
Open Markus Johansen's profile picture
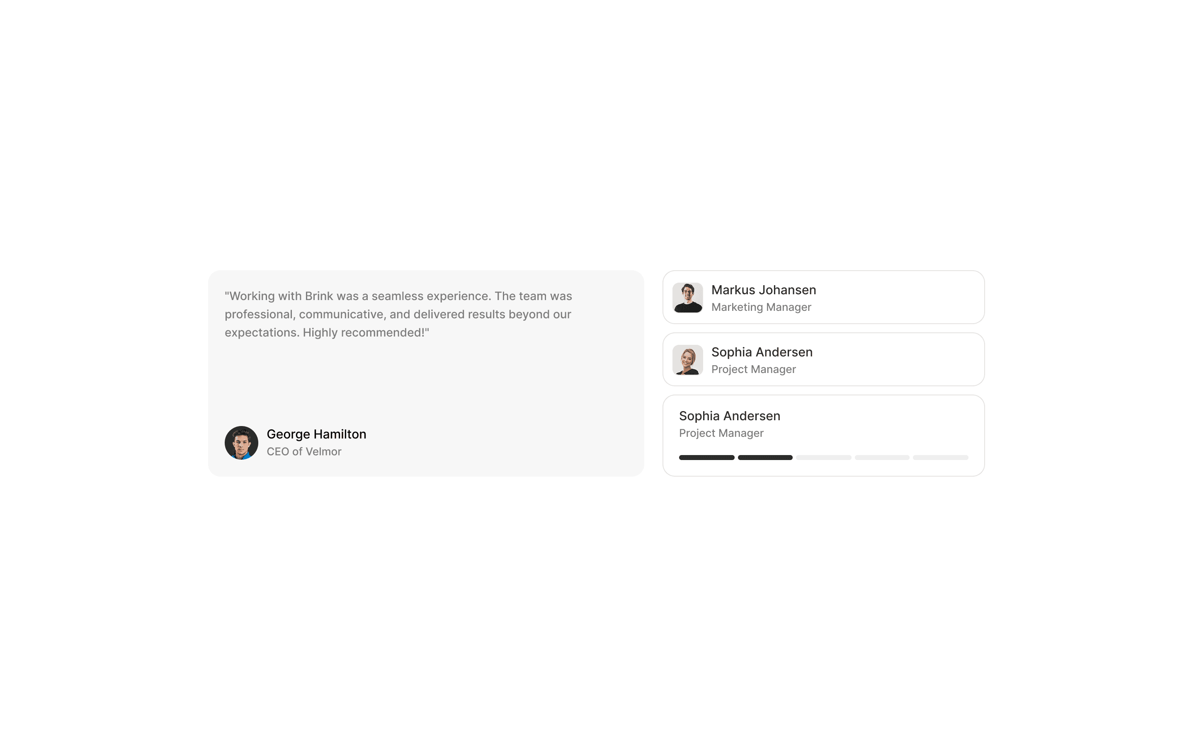687,298
